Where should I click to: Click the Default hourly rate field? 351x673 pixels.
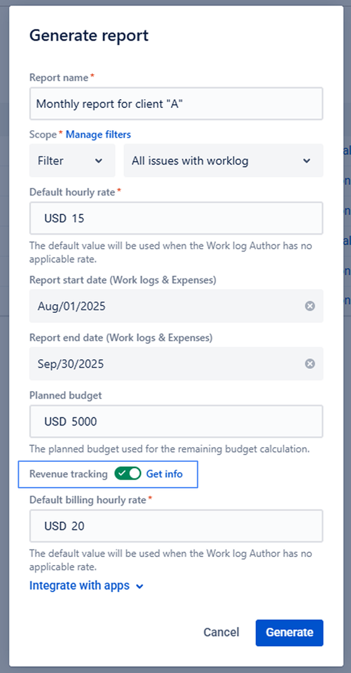(176, 218)
